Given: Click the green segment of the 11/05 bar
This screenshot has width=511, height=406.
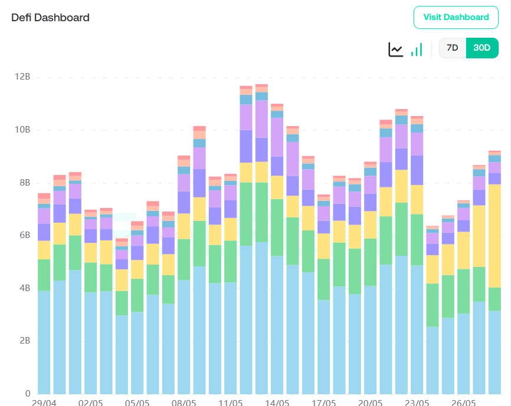Looking at the screenshot, I should click(231, 261).
